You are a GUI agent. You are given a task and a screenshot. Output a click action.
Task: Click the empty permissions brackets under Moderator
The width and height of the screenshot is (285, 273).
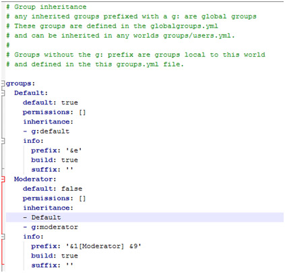82,198
